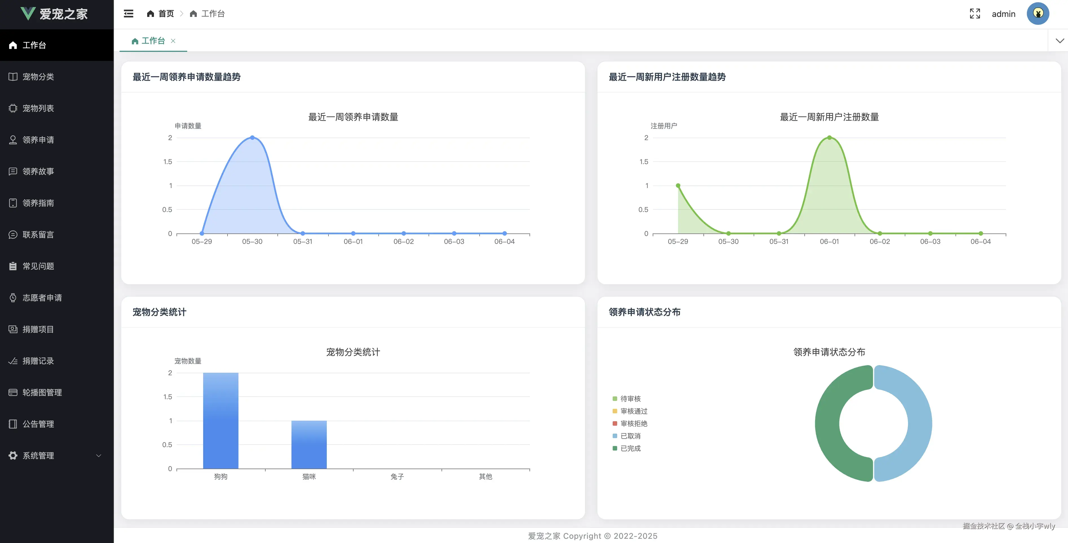Image resolution: width=1068 pixels, height=543 pixels.
Task: Close the 工作台 tab
Action: tap(173, 41)
